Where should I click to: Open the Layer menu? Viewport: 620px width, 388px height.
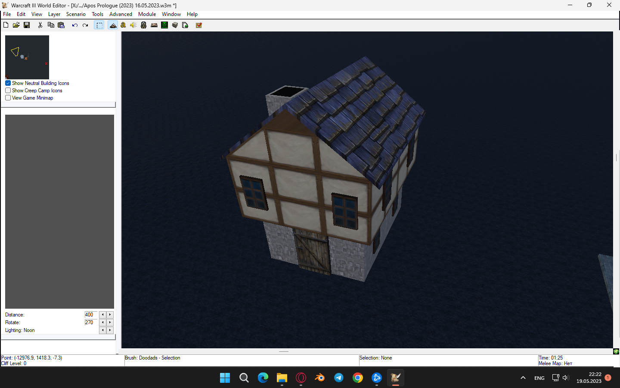54,14
